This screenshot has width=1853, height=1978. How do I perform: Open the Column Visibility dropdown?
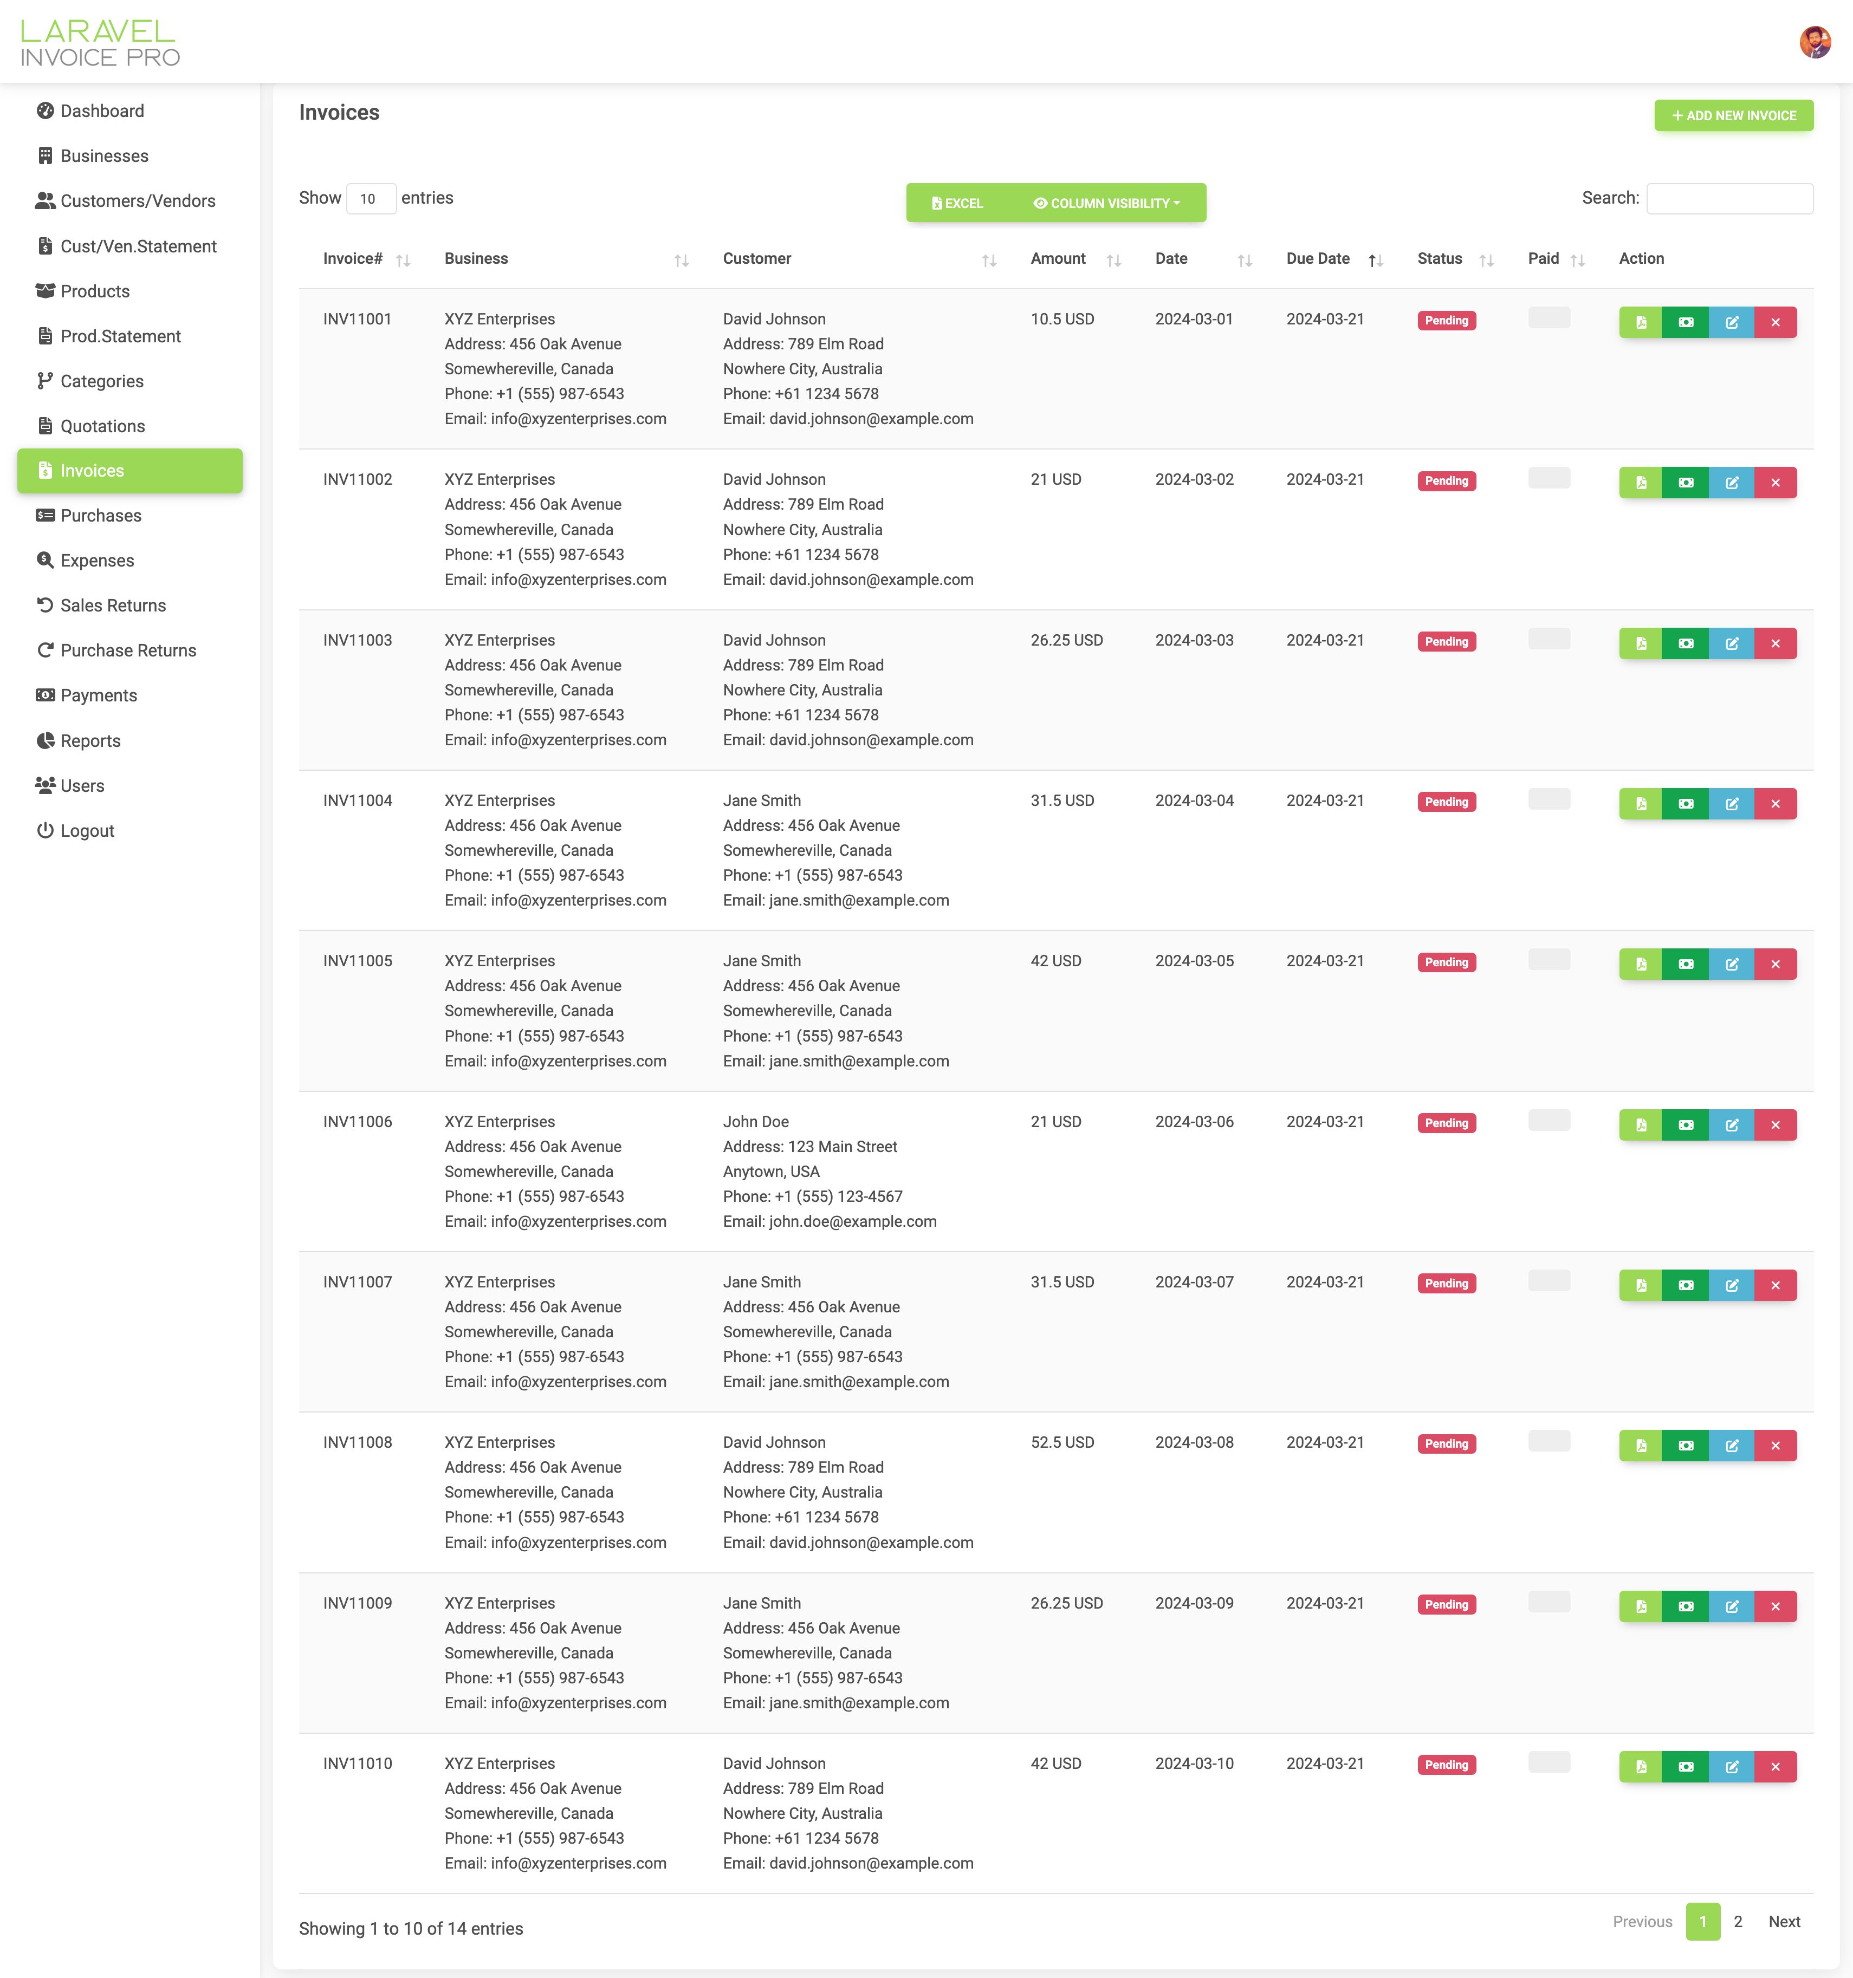point(1106,203)
